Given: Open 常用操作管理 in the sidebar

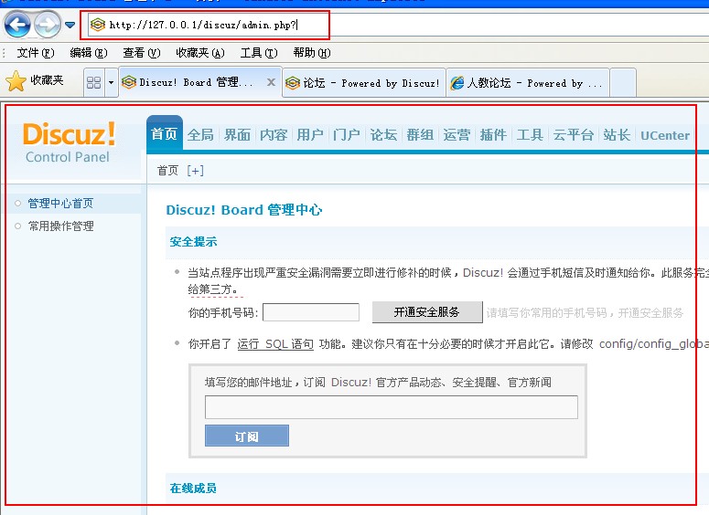Looking at the screenshot, I should (x=61, y=226).
